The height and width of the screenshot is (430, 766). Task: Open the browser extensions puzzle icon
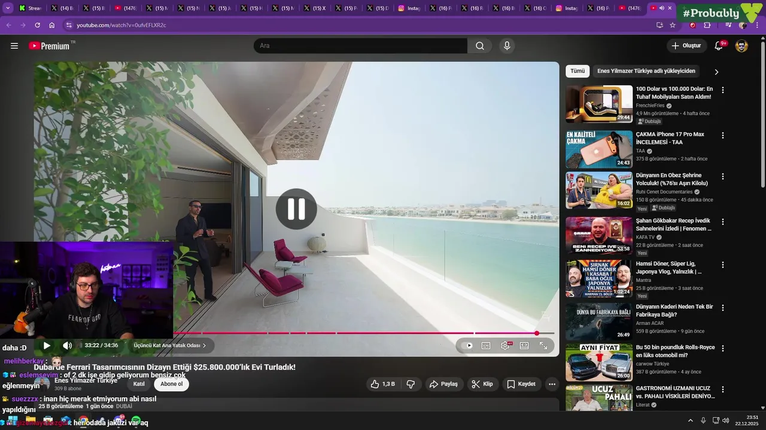pos(707,25)
